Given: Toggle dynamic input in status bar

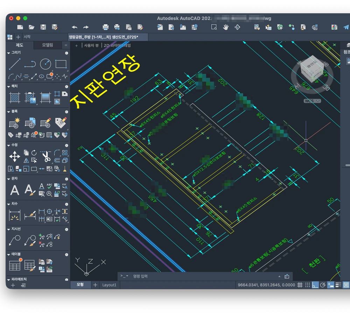Looking at the screenshot, I should click(331, 285).
